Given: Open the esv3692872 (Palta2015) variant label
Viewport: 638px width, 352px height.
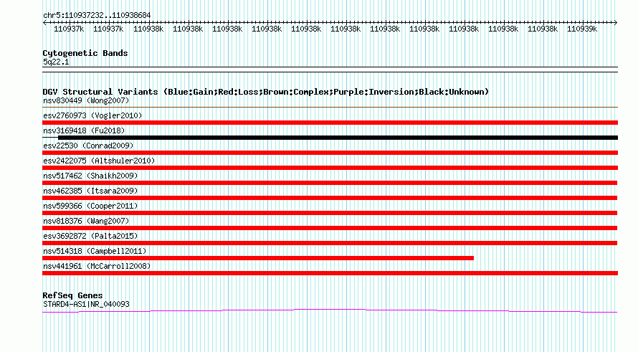Looking at the screenshot, I should 90,236.
